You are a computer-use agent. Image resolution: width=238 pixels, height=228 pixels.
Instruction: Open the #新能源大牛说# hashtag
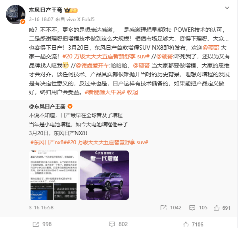tap(105, 92)
